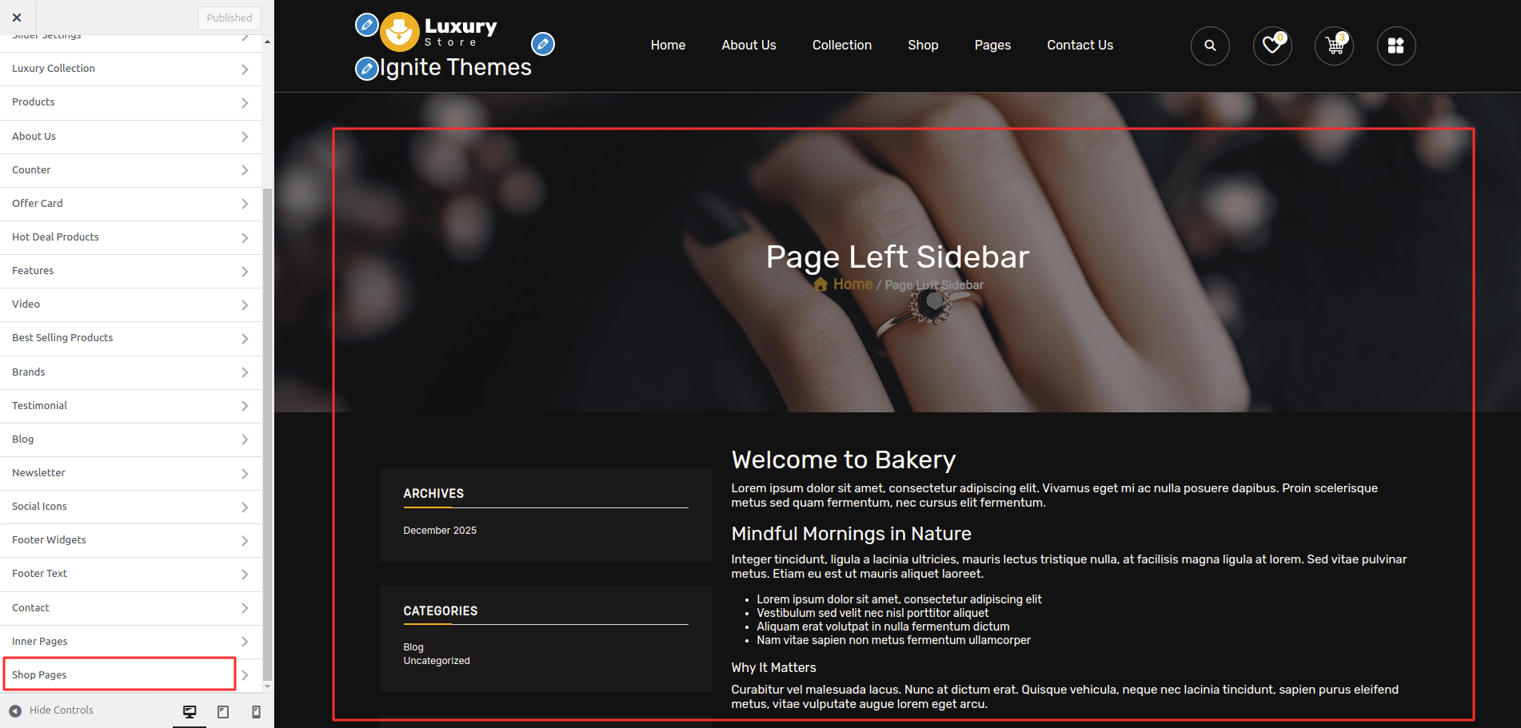The height and width of the screenshot is (728, 1521).
Task: Expand the Hot Deal Products section
Action: [x=130, y=237]
